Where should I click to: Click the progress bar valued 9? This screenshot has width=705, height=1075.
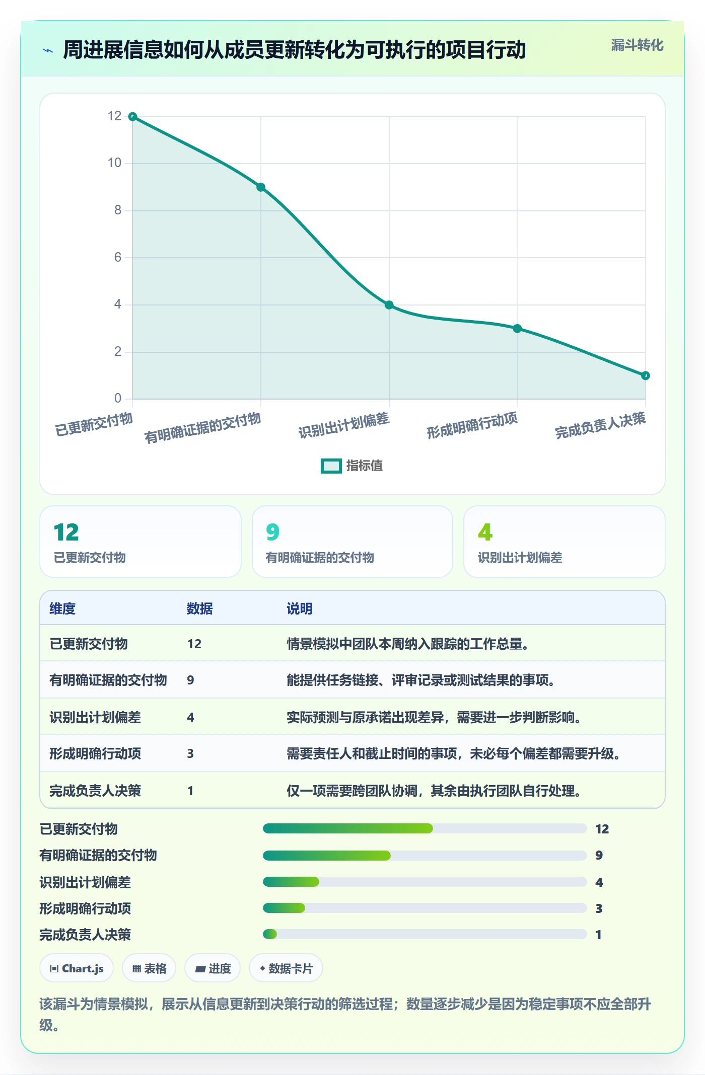point(425,855)
